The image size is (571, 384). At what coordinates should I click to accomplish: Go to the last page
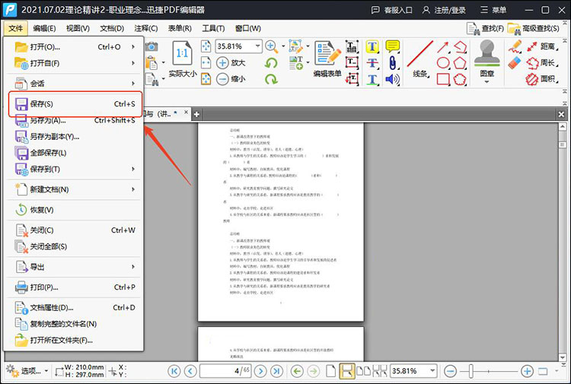(276, 371)
